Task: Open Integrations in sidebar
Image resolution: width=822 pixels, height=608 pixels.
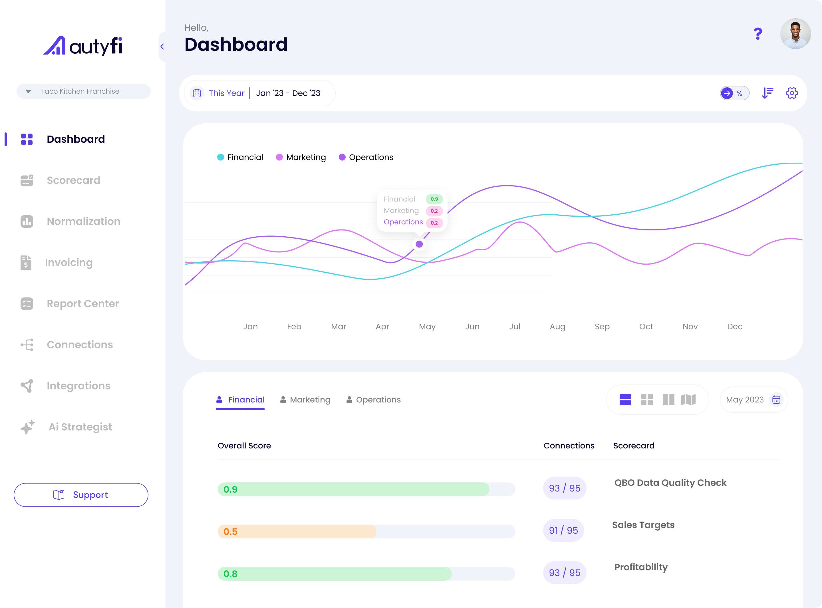Action: [x=78, y=386]
